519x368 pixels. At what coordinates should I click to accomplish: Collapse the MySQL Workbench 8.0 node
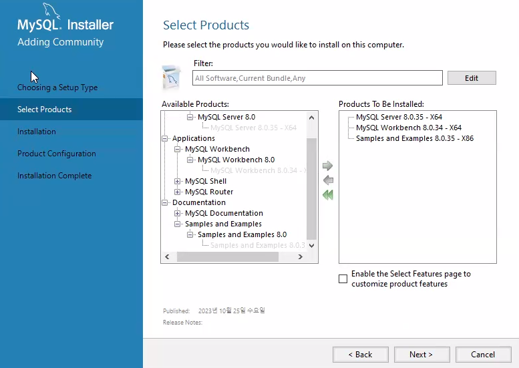pyautogui.click(x=190, y=160)
